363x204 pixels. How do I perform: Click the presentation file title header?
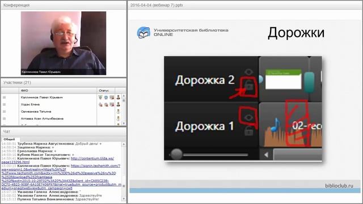pos(245,5)
